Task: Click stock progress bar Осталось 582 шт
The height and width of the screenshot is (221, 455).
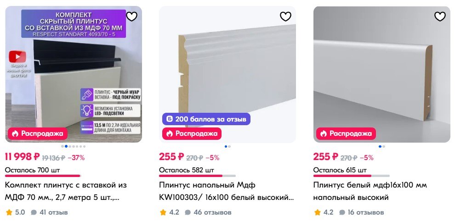Action: coord(197,176)
